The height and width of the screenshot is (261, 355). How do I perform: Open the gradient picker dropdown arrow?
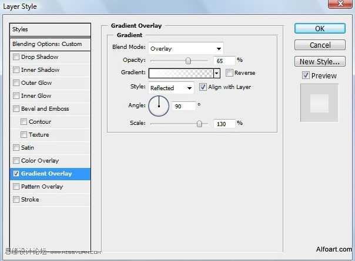click(x=217, y=73)
